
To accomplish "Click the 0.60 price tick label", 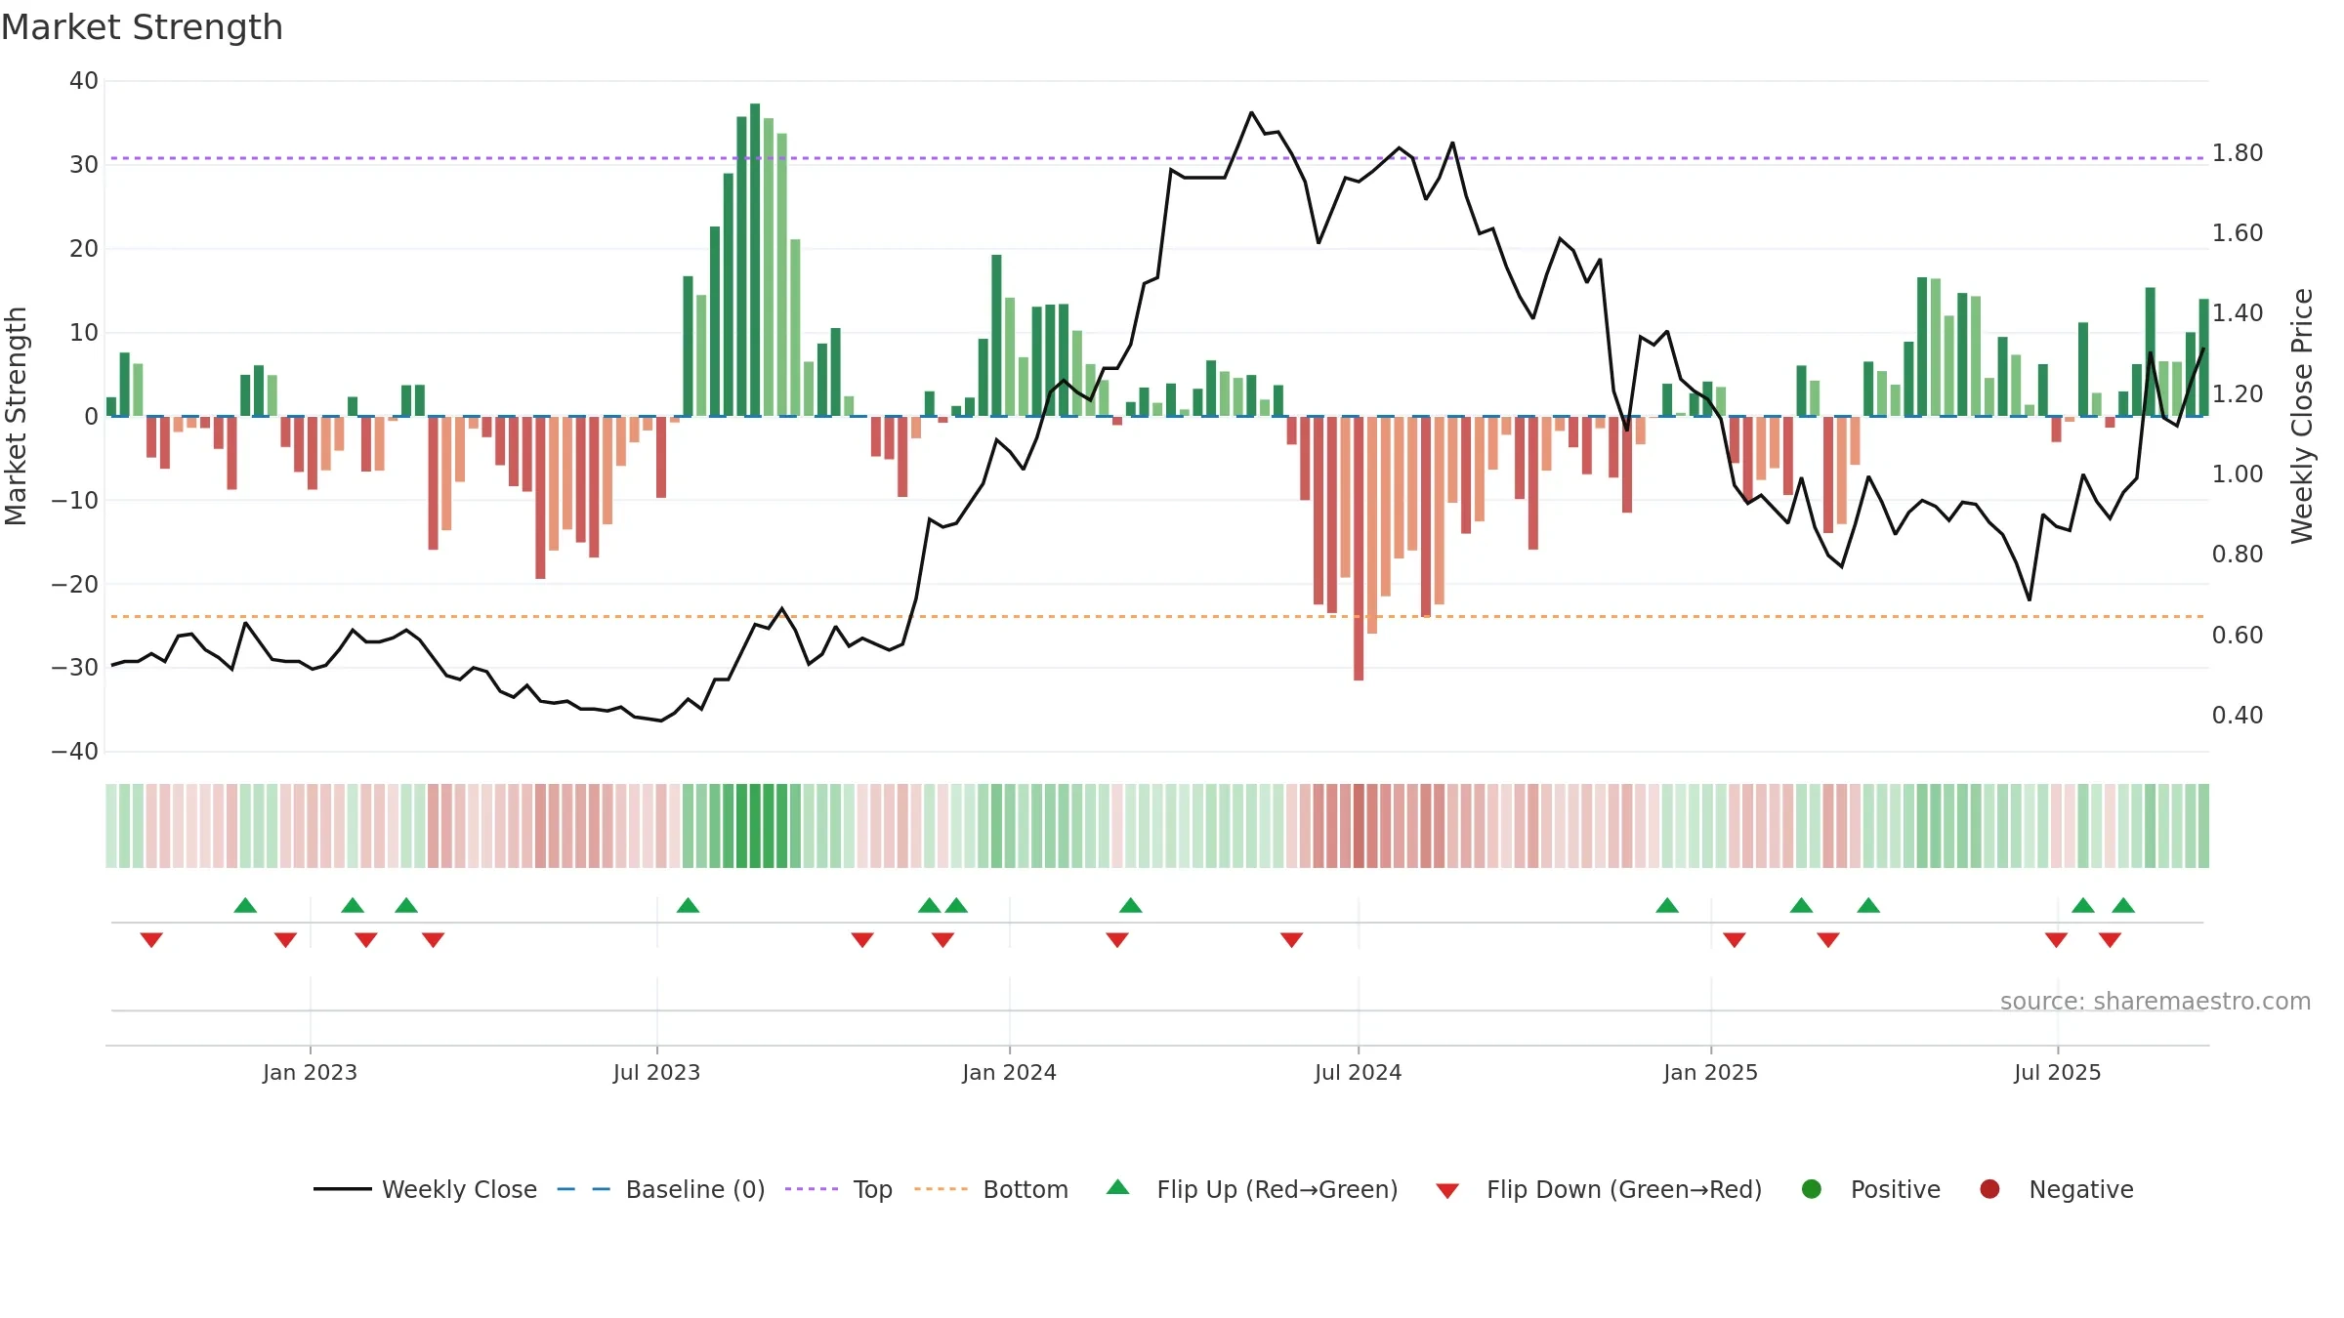I will click(2238, 636).
